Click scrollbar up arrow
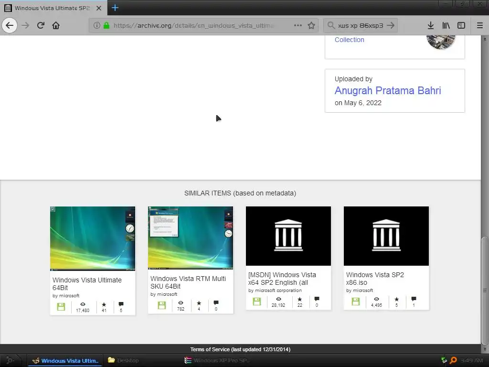The image size is (489, 367). 485,39
